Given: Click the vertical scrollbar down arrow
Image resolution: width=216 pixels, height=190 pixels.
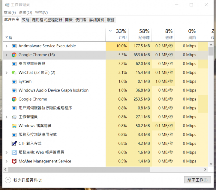Looking at the screenshot, I should pos(211,164).
